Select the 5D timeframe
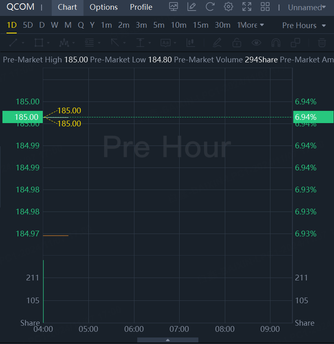The height and width of the screenshot is (344, 334). pyautogui.click(x=28, y=25)
